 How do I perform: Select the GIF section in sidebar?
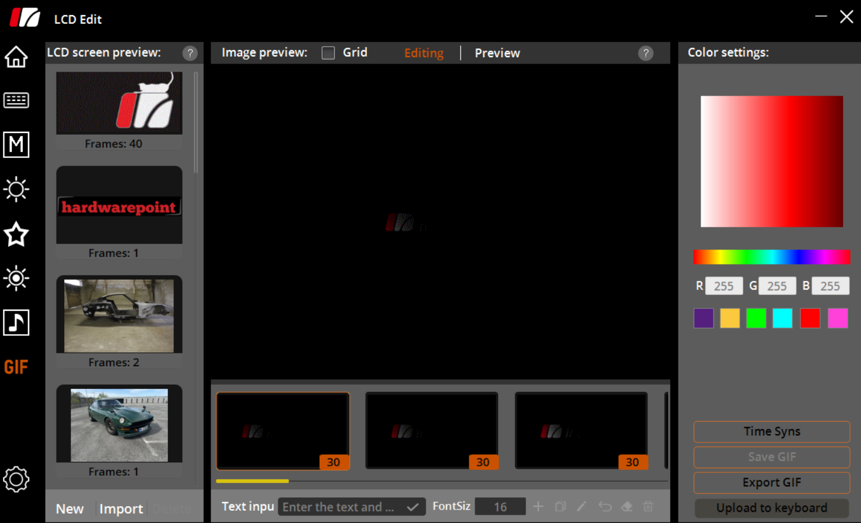tap(16, 367)
